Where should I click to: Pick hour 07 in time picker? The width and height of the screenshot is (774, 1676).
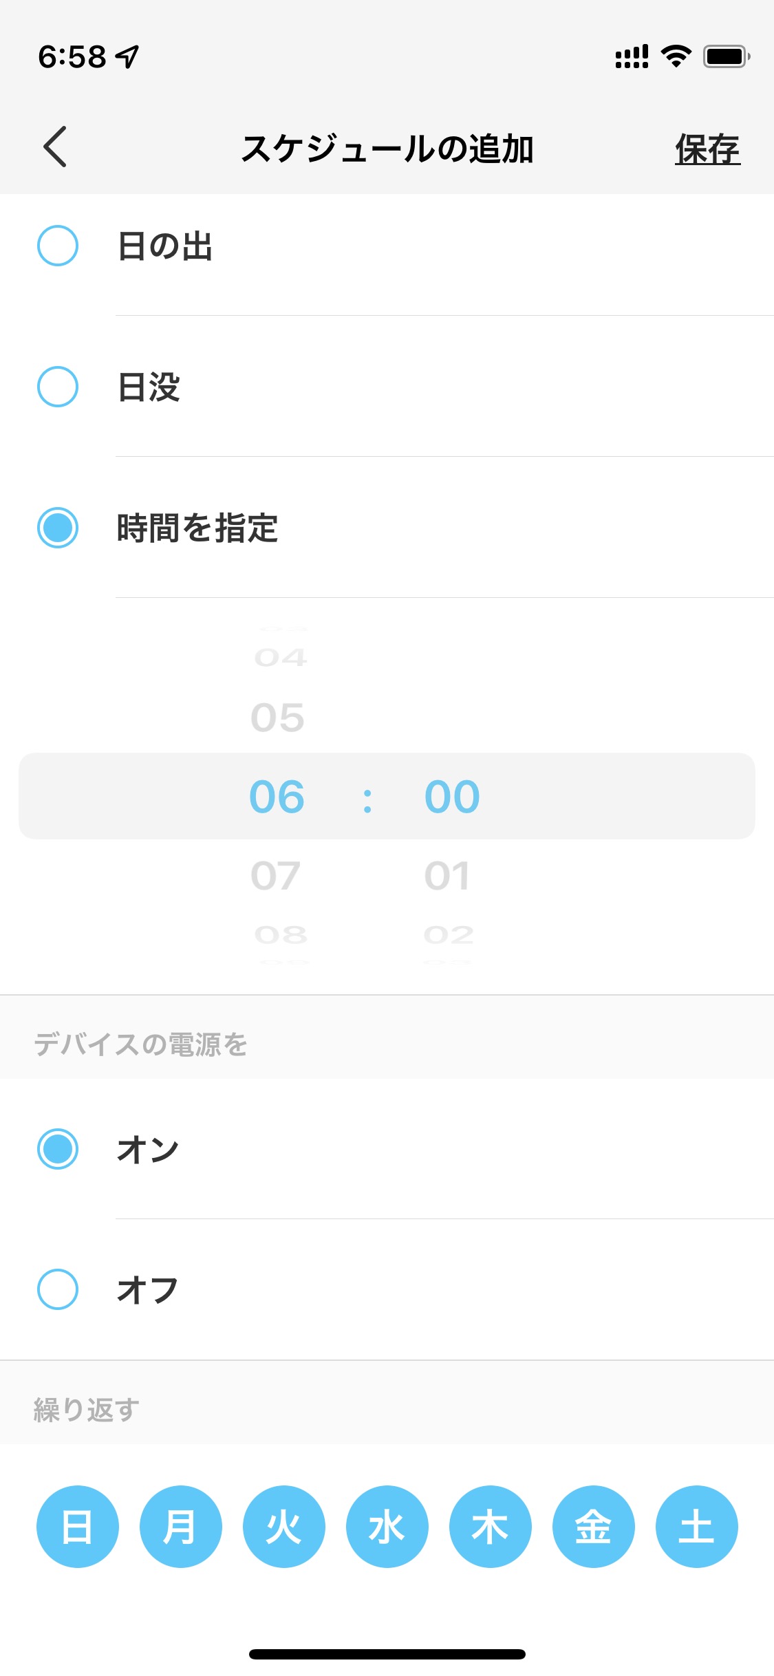point(276,876)
